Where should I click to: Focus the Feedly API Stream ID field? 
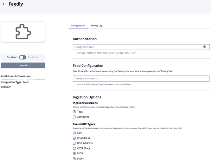click(x=141, y=78)
